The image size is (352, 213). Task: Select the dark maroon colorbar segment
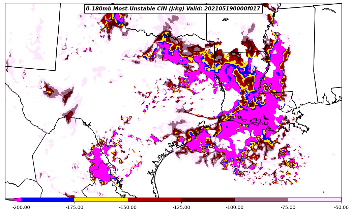click(x=208, y=200)
